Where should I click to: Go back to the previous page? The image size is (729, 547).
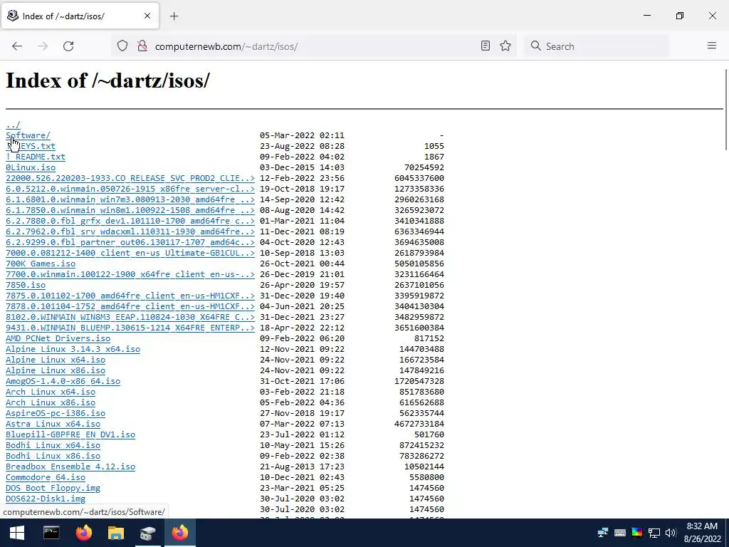pos(17,46)
